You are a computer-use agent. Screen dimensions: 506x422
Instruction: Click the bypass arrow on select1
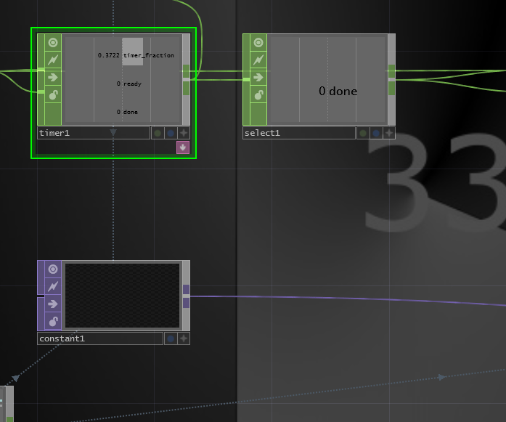(x=258, y=77)
